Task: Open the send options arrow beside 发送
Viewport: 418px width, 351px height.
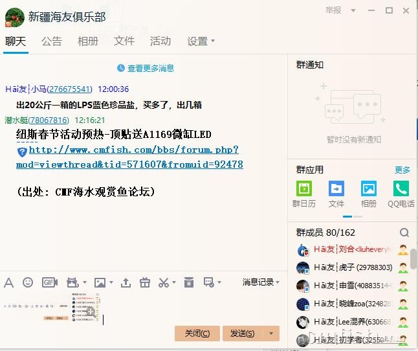Action: [271, 334]
